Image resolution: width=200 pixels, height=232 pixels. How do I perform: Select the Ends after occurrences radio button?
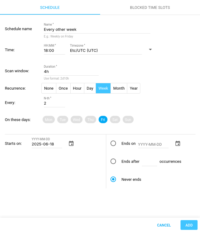point(113,161)
